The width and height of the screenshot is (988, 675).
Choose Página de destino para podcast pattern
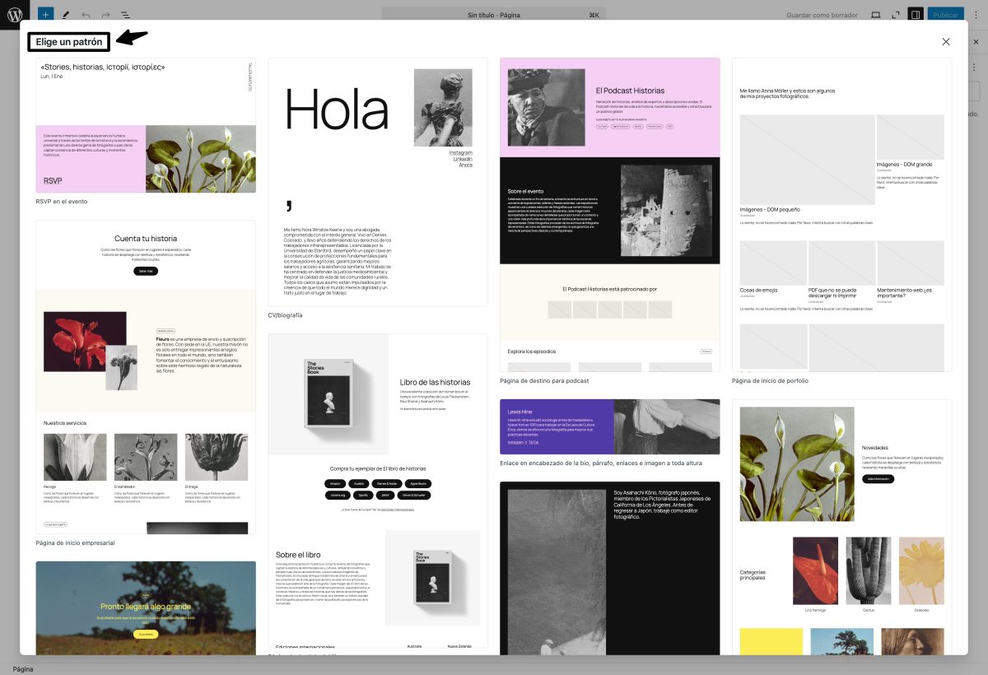tap(610, 215)
